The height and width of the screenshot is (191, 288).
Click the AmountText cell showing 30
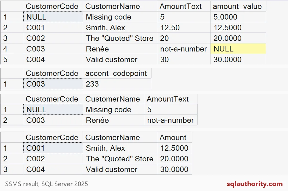184,60
